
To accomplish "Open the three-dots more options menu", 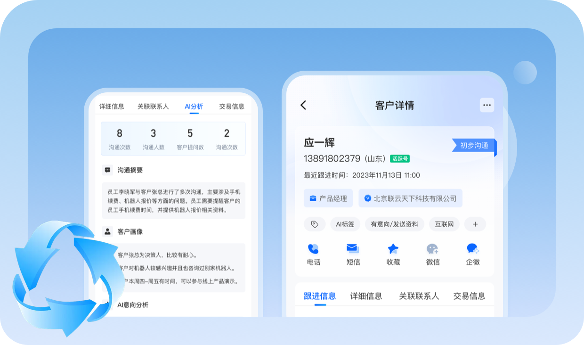I will pos(487,105).
